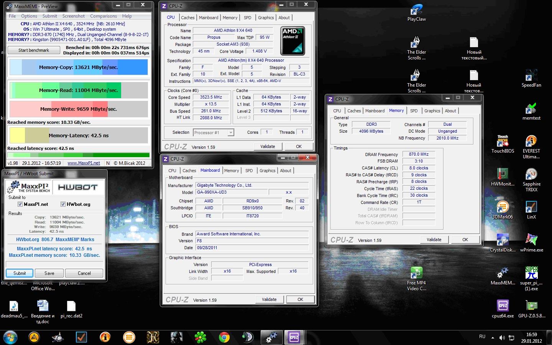This screenshot has height=345, width=552.
Task: Launch 3DMark06 desktop shortcut
Action: (503, 210)
